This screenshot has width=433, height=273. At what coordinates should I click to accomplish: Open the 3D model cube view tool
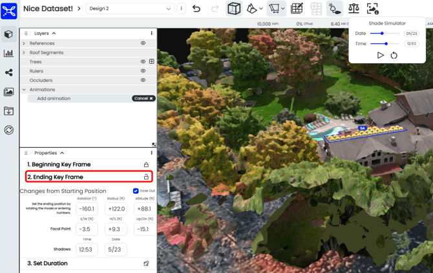tap(234, 8)
